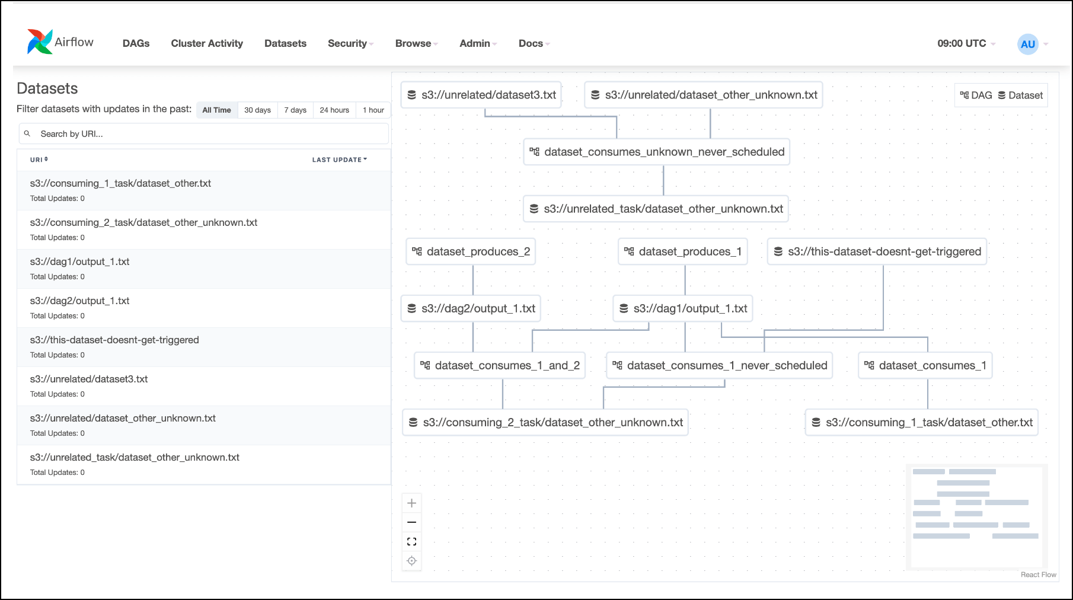This screenshot has width=1073, height=600.
Task: Click the fit view graph icon
Action: [411, 541]
